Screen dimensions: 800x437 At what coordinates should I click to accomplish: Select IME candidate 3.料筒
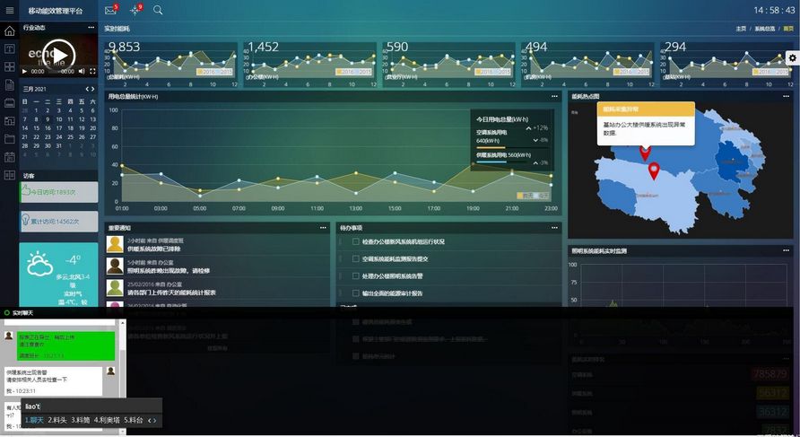click(x=81, y=420)
